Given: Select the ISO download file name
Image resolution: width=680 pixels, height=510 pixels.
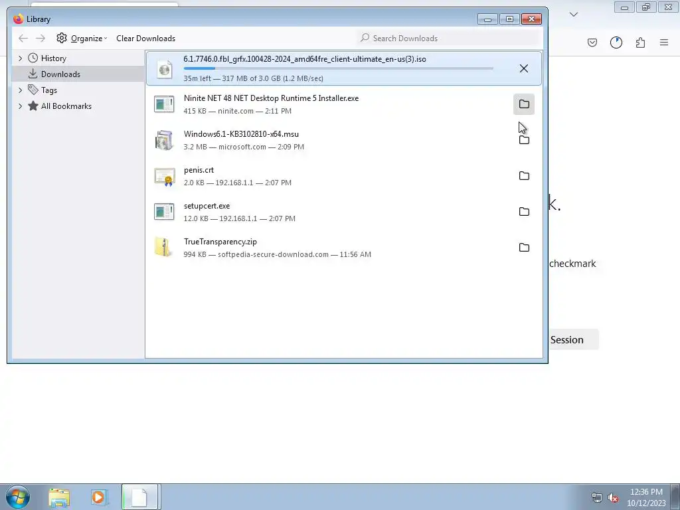Looking at the screenshot, I should 304,59.
